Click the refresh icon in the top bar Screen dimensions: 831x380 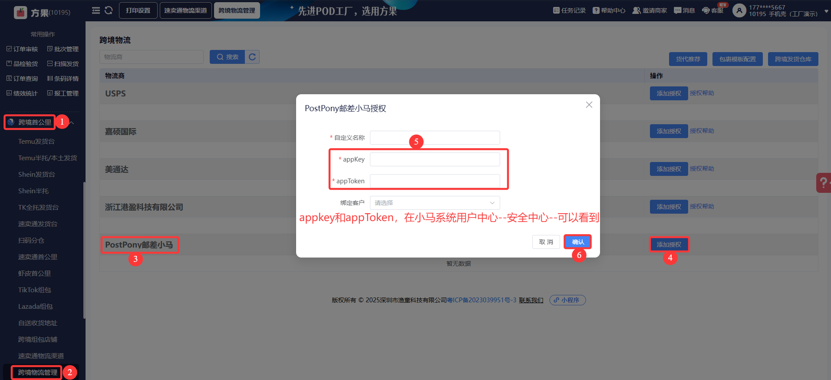tap(109, 10)
